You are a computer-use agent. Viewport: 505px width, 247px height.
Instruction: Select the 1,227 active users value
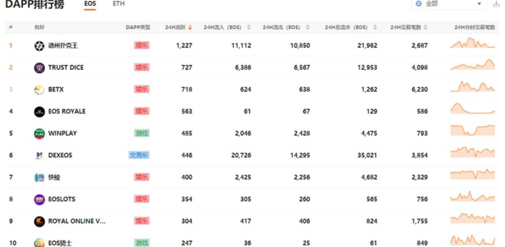point(184,45)
